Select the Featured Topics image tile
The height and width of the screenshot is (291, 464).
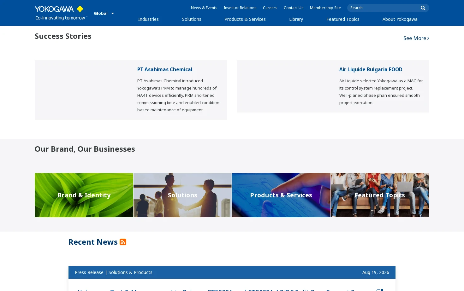[380, 195]
